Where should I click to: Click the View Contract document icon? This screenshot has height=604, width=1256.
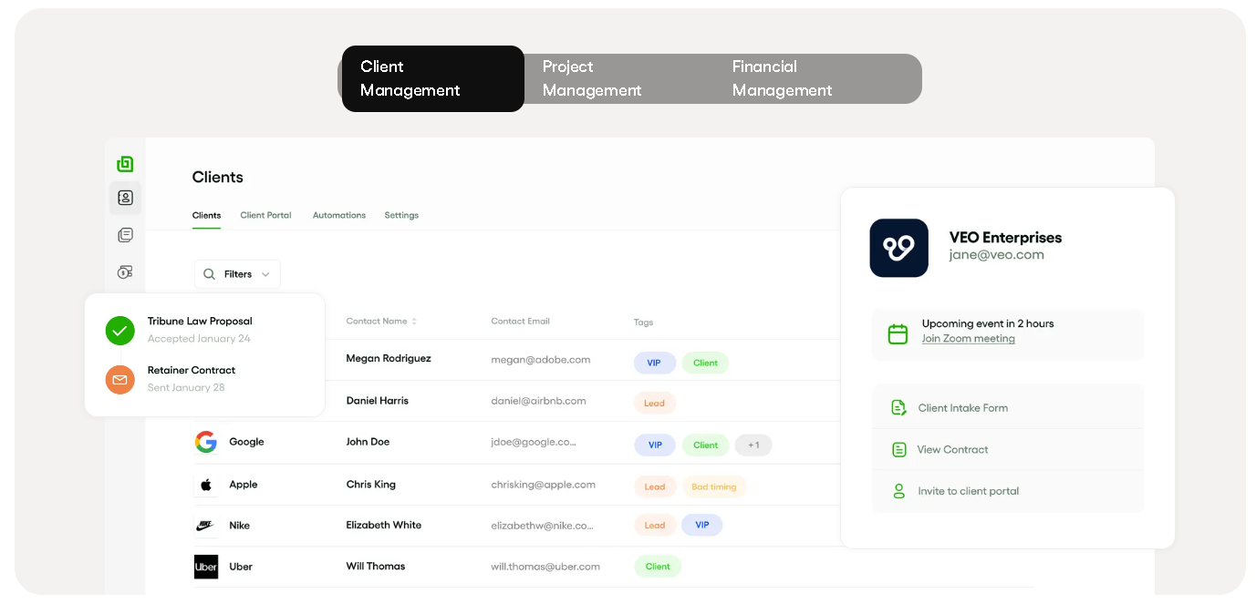tap(898, 450)
